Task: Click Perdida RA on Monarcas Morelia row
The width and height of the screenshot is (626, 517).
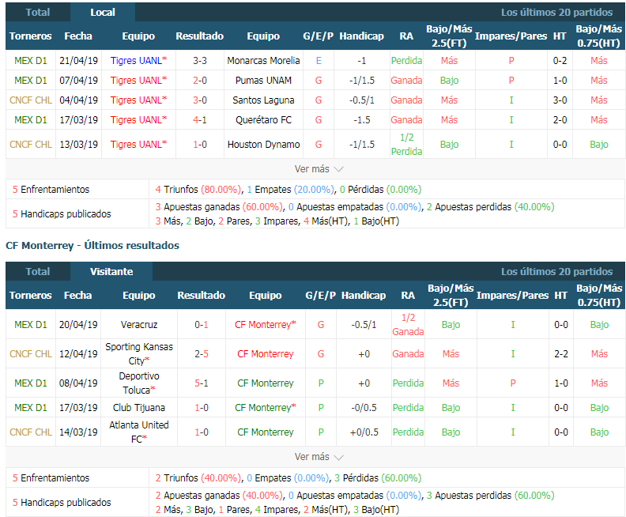Action: 406,61
